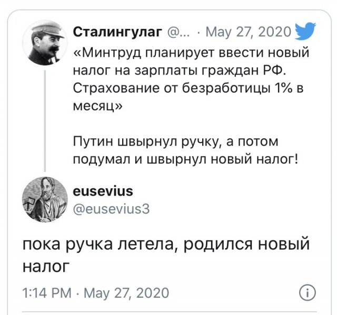Screen dimensions: 337x315
Task: Open the @eusevius3 handle link
Action: point(111,208)
